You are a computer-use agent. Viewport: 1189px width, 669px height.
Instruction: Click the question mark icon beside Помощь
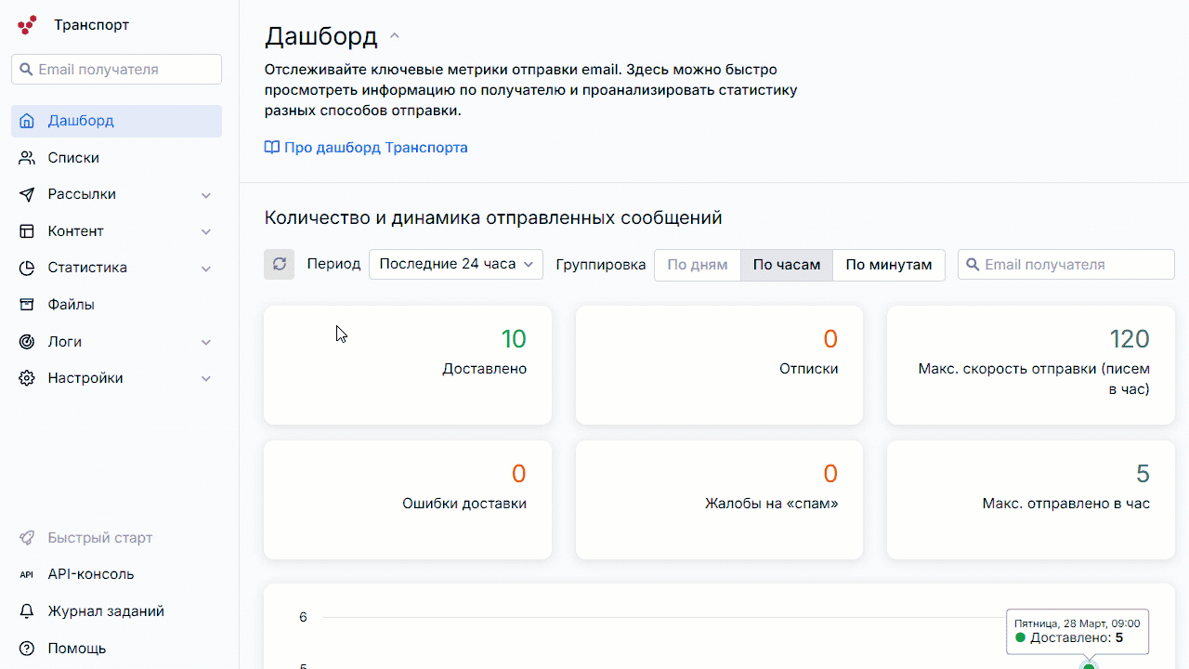(x=27, y=649)
